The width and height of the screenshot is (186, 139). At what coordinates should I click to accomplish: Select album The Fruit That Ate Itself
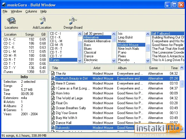tap(168, 49)
